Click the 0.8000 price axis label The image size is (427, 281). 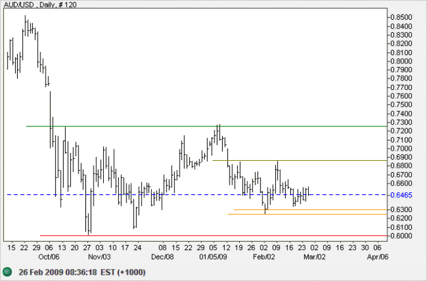pyautogui.click(x=401, y=61)
